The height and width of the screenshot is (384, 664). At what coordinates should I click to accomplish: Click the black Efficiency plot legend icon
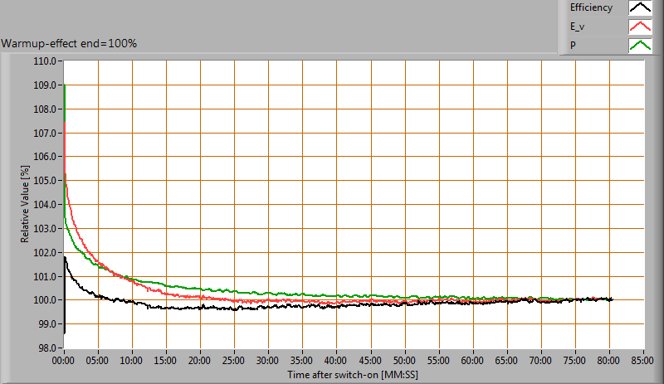click(x=639, y=8)
